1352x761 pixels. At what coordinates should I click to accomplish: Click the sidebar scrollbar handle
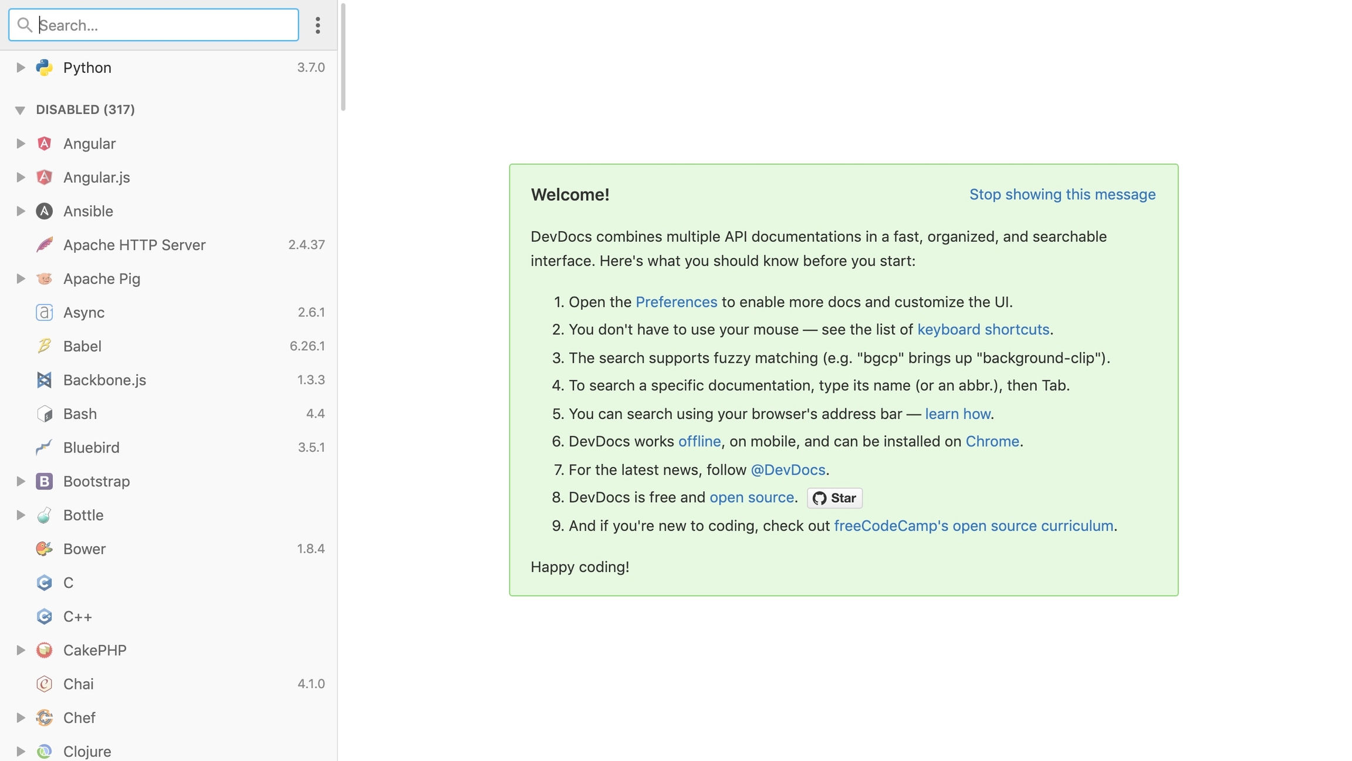(x=343, y=56)
